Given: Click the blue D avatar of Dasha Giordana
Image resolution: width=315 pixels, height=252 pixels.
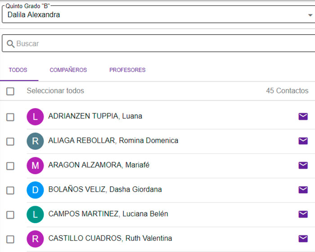Looking at the screenshot, I should (x=35, y=190).
